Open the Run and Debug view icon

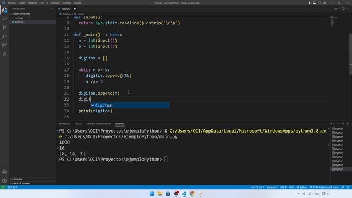(x=4, y=36)
